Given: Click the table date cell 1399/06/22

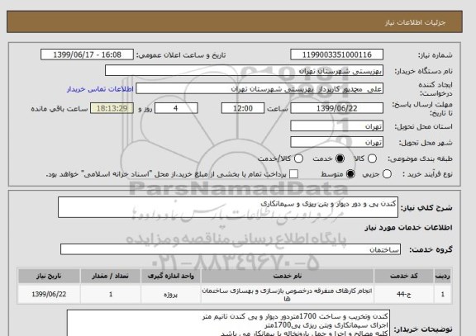Looking at the screenshot, I should 49,294.
